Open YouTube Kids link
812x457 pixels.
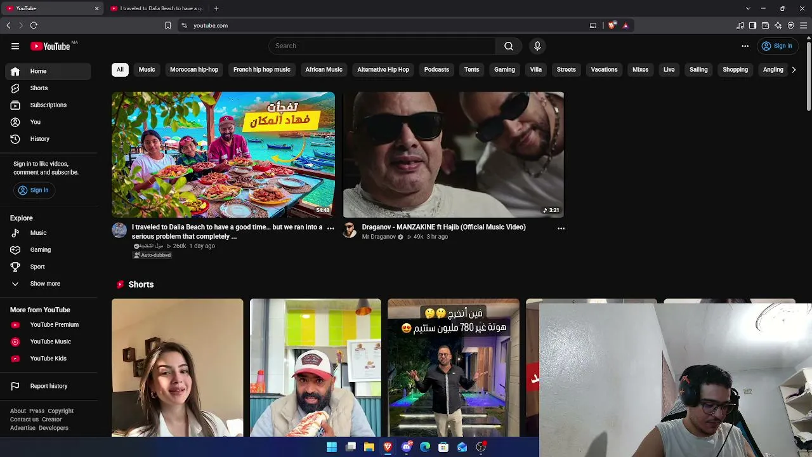[x=48, y=359]
